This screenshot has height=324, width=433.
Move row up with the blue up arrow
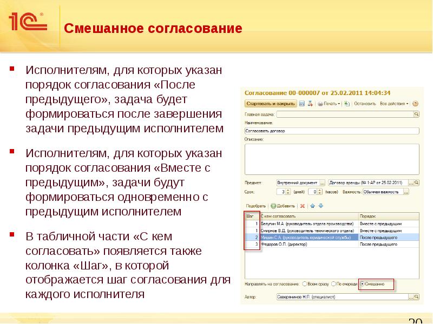click(312, 206)
